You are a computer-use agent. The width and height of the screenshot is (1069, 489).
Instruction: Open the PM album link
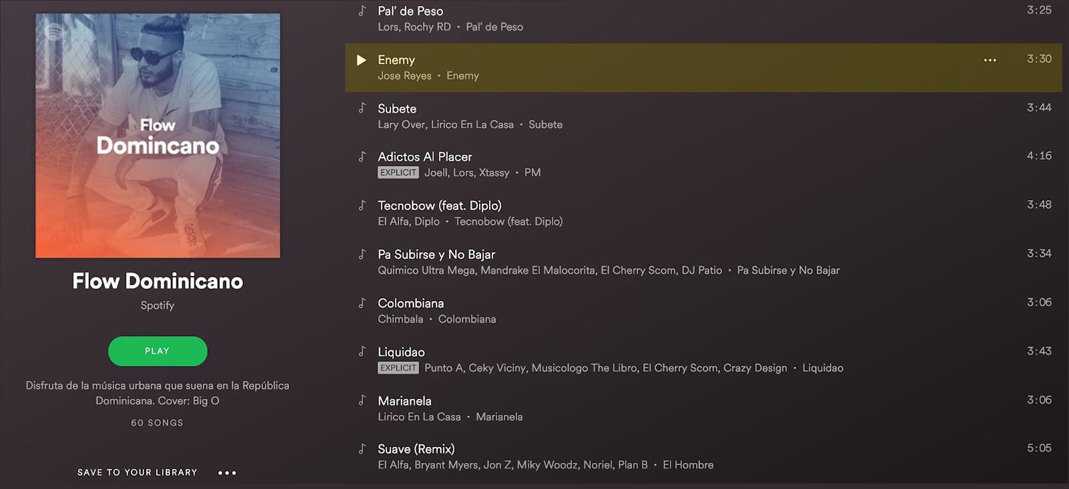coord(532,173)
